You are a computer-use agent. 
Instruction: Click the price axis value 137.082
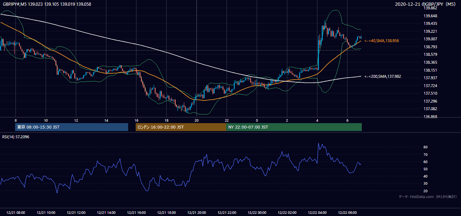pyautogui.click(x=431, y=109)
